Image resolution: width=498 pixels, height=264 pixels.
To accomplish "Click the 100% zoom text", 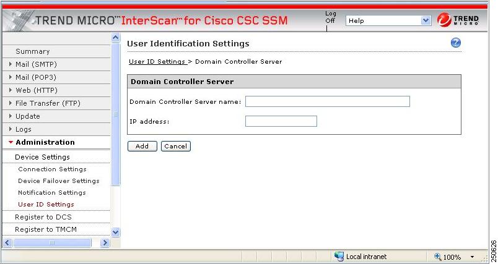I will tap(452, 257).
